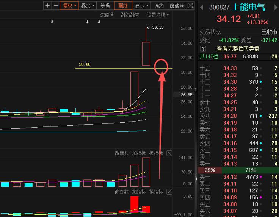This screenshot has height=217, width=279.
Task: Open the 显示 dropdown menu
Action: (141, 6)
